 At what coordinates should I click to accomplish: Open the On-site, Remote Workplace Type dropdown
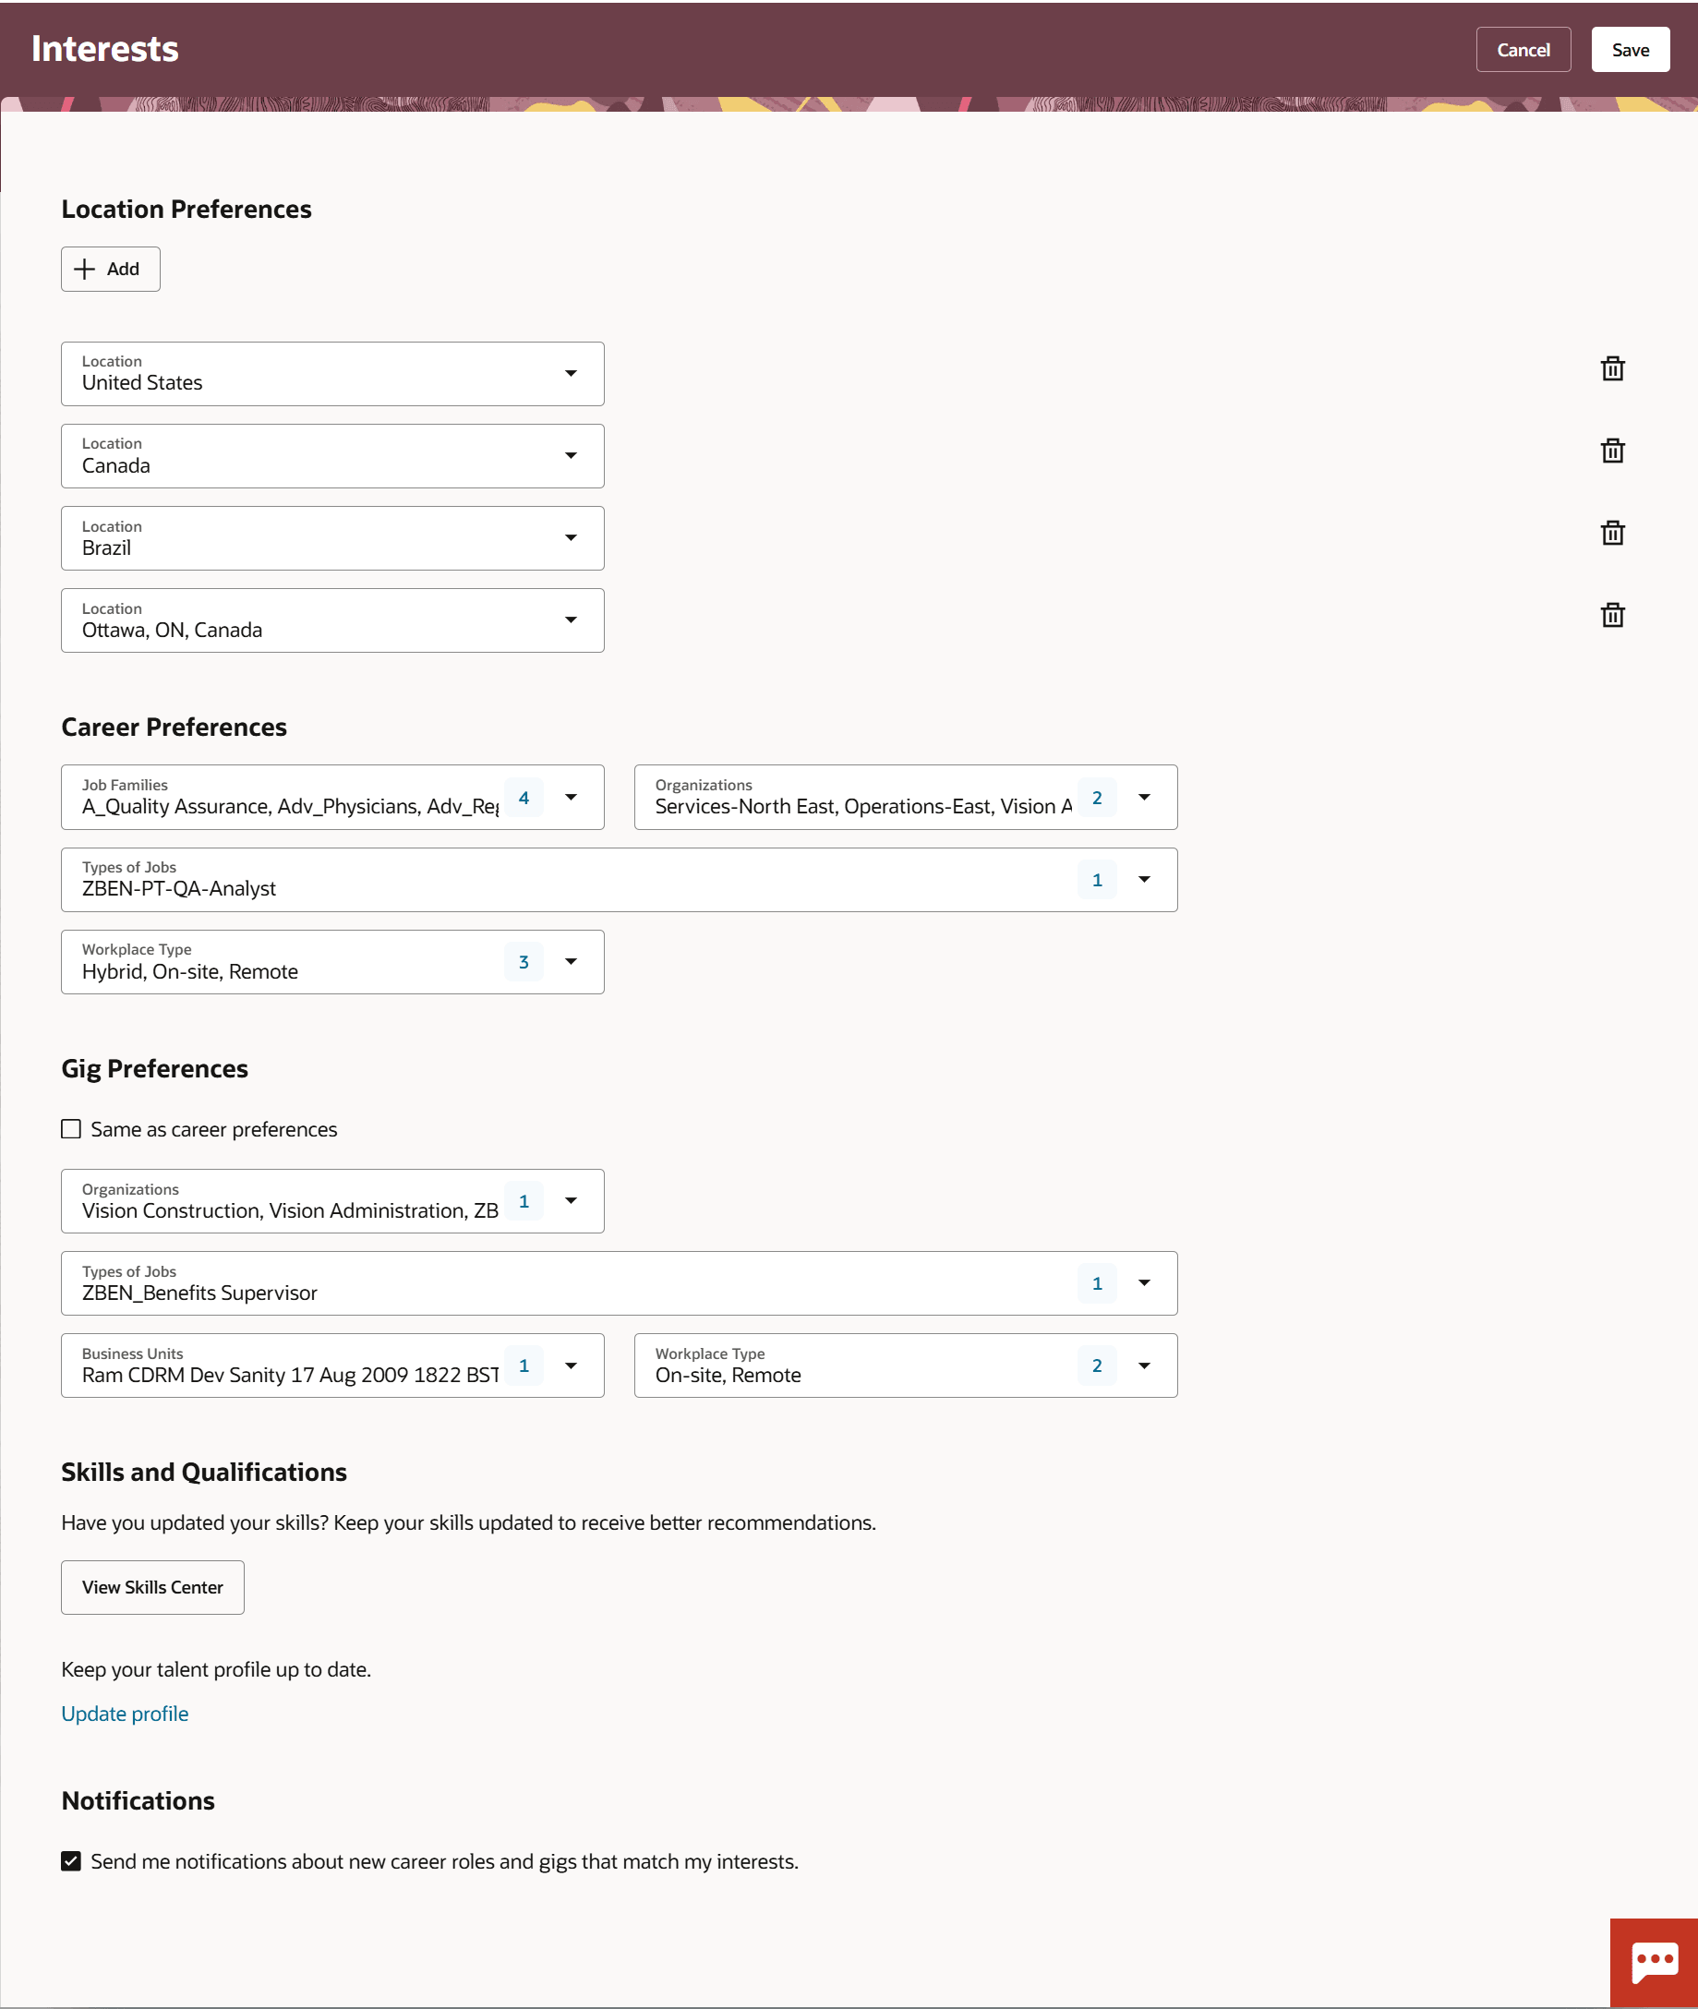1145,1365
